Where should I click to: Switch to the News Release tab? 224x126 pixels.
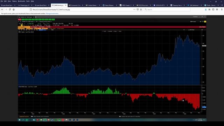coord(109,5)
